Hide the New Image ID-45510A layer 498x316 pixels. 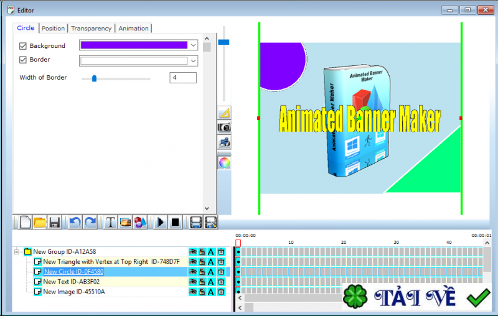[x=192, y=292]
